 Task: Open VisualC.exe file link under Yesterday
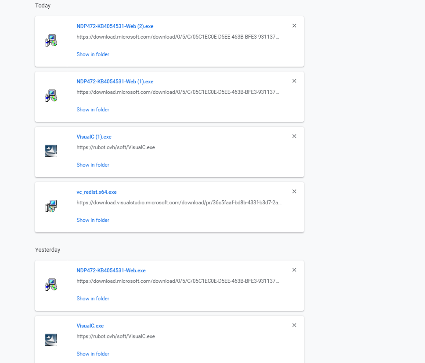tap(90, 326)
